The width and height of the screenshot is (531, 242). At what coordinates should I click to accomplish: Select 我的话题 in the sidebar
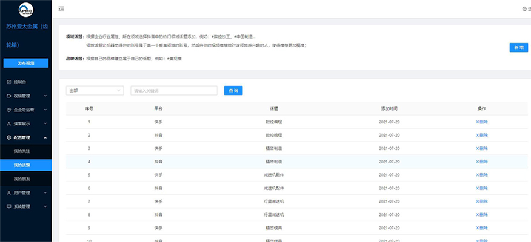pyautogui.click(x=22, y=165)
